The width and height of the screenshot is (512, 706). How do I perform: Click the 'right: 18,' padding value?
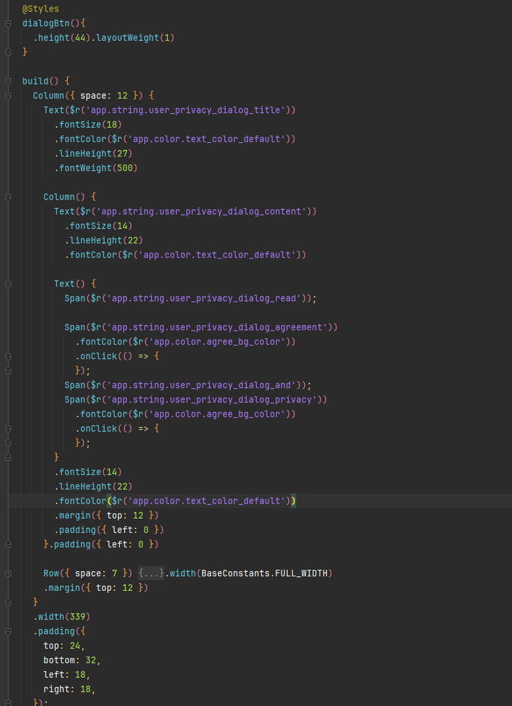[x=70, y=689]
